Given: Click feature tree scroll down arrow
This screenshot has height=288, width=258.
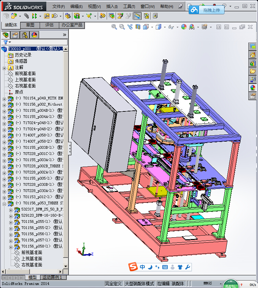Looking at the screenshot, I should (66, 266).
